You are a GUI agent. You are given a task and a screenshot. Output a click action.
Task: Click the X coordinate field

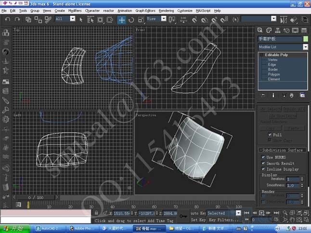(122, 213)
